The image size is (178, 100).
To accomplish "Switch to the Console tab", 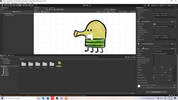I will point(11,56).
